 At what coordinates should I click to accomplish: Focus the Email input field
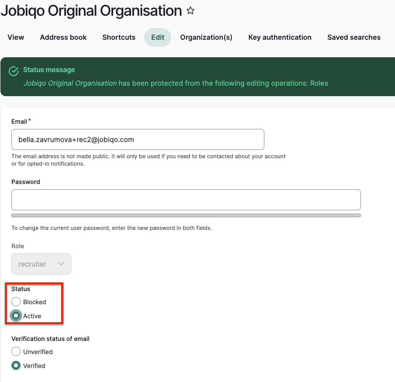coord(138,139)
